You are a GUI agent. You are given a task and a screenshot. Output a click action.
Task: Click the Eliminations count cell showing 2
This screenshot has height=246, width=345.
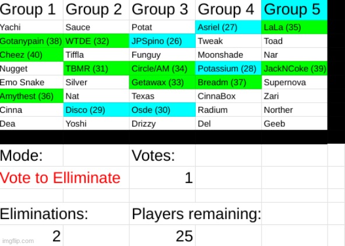pyautogui.click(x=31, y=235)
